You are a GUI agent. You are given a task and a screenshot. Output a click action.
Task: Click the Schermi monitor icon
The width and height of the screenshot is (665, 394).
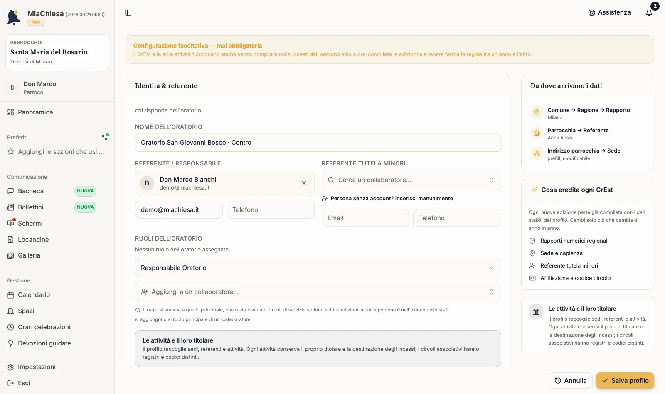point(11,224)
